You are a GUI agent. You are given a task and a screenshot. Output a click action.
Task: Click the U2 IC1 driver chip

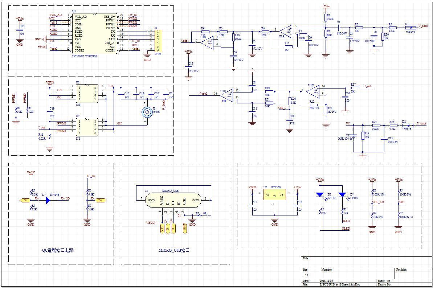(x=86, y=127)
